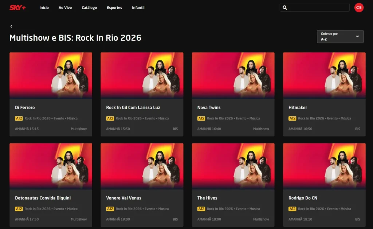The width and height of the screenshot is (373, 229).
Task: Expand the sort chevron arrow
Action: pyautogui.click(x=357, y=36)
